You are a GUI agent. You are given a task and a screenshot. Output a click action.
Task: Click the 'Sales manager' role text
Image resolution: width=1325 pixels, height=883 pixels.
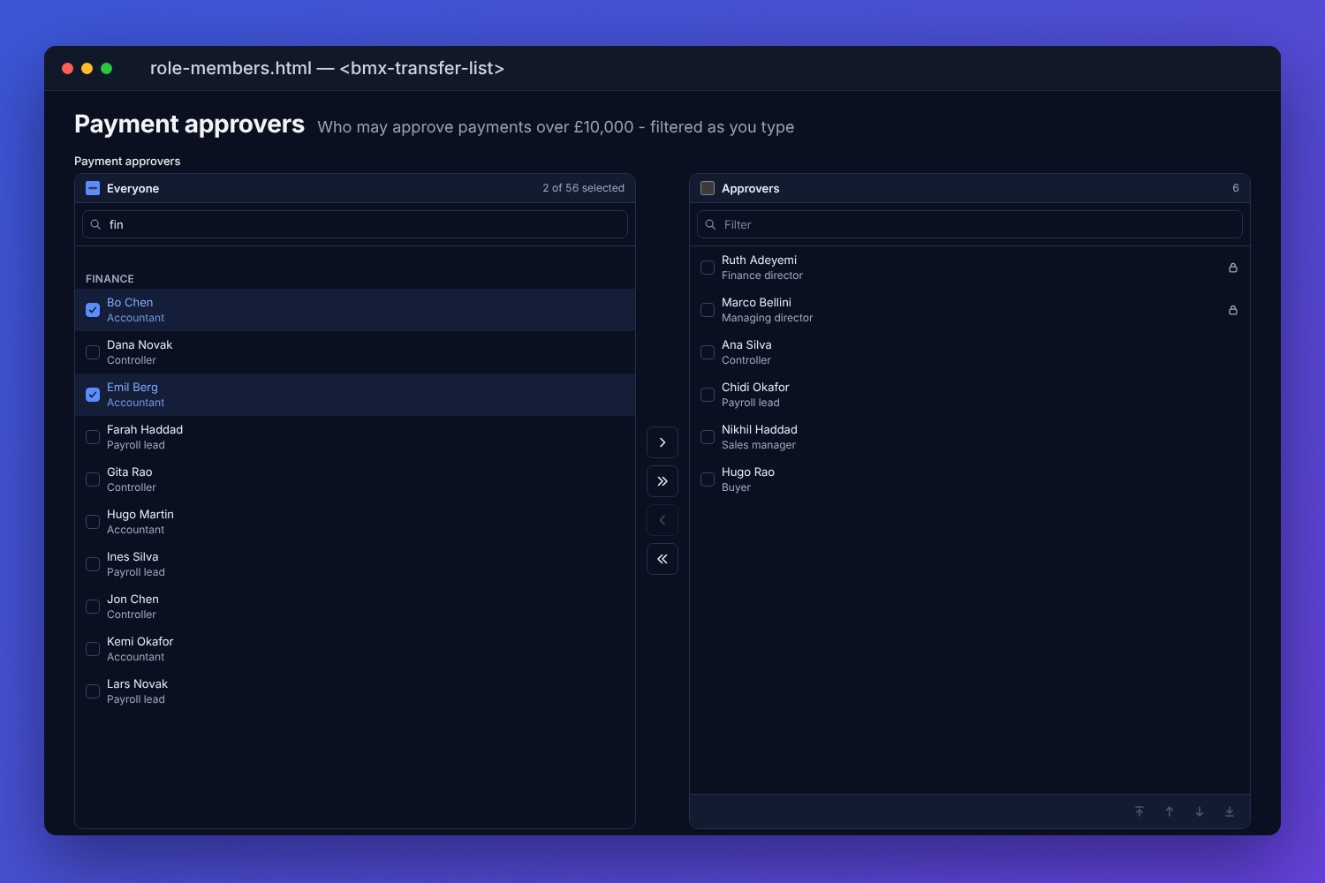tap(759, 445)
